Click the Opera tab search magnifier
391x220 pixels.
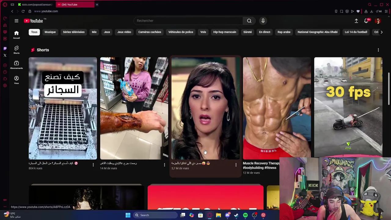[x=370, y=5]
